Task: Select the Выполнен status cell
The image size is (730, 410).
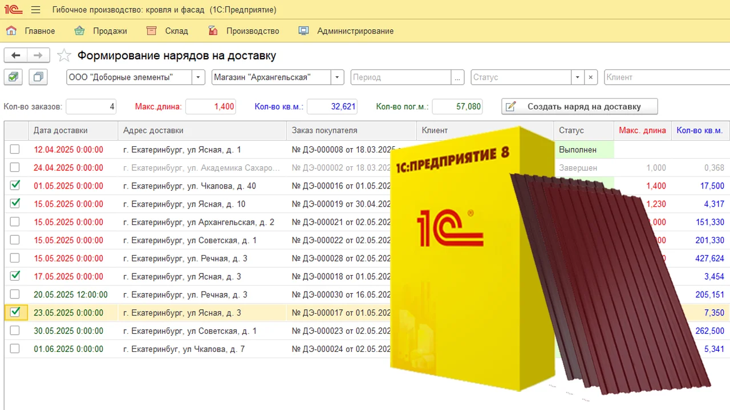Action: coord(583,150)
